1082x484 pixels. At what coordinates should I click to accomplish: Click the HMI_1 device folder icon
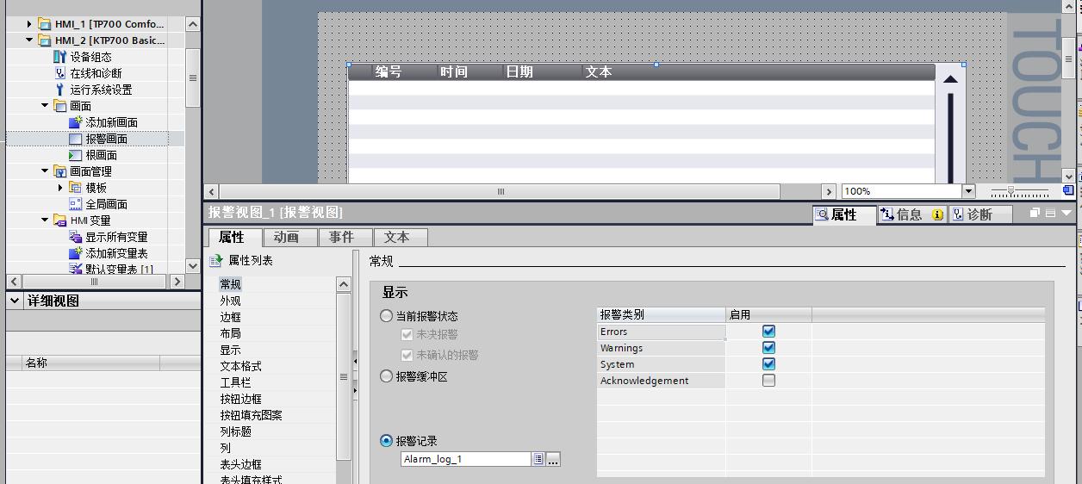45,24
